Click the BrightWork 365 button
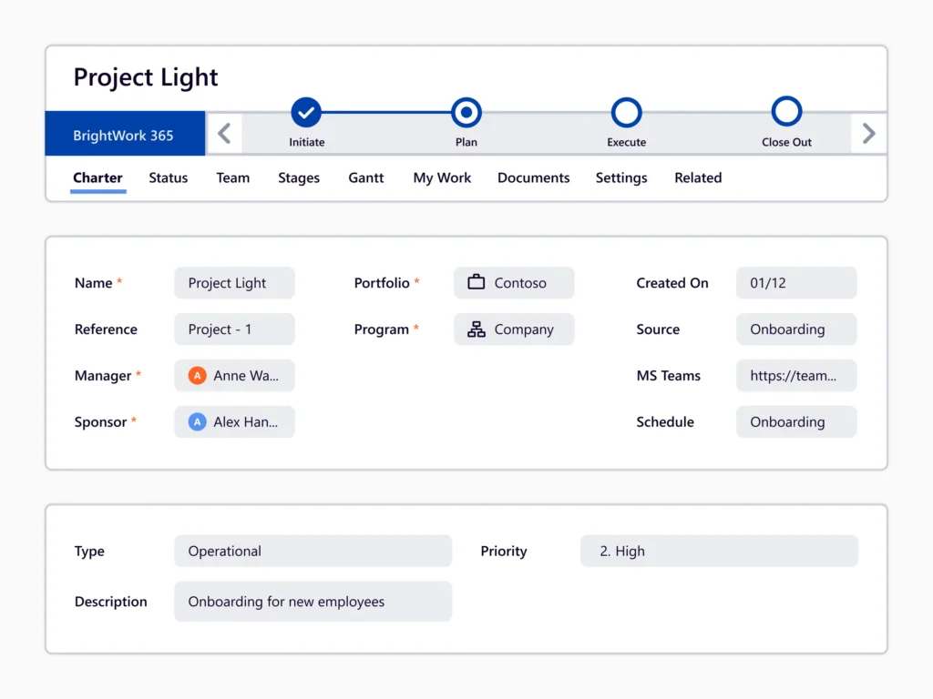Viewport: 933px width, 699px height. pos(125,133)
